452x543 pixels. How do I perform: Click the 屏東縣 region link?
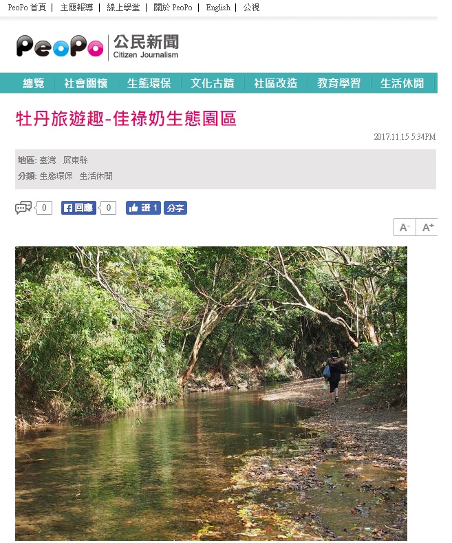click(76, 160)
